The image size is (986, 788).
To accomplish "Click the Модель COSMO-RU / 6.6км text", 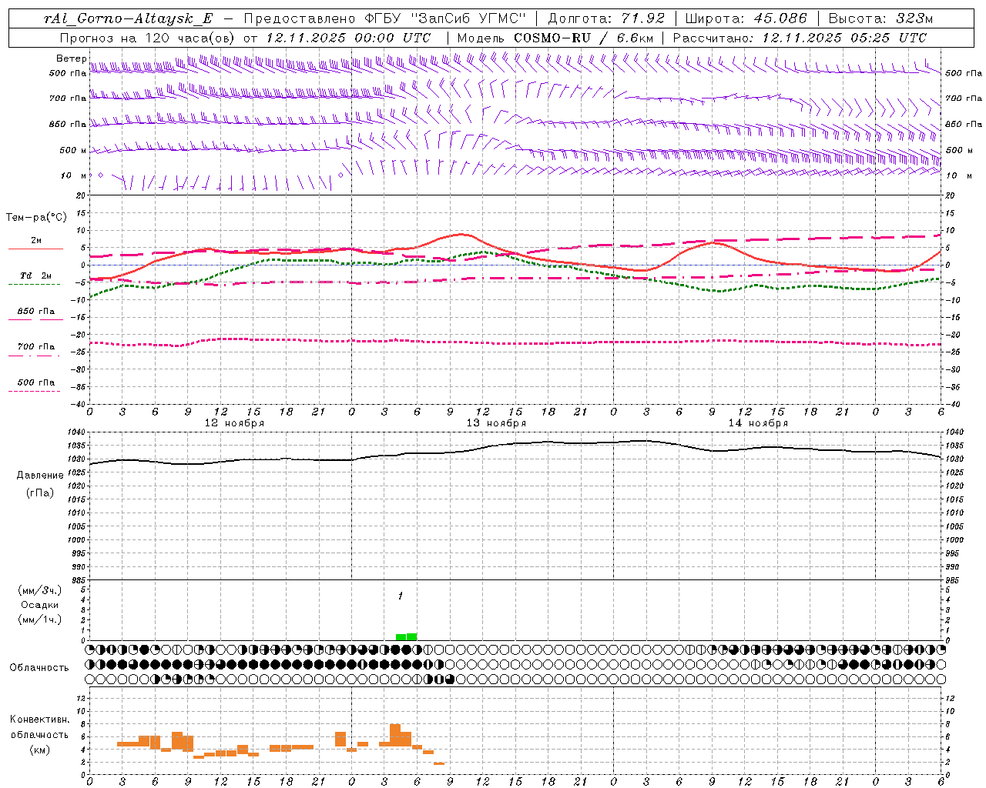I will click(555, 38).
